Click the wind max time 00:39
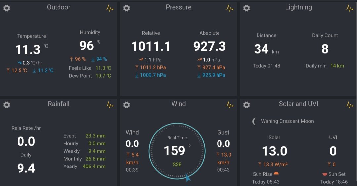The height and width of the screenshot is (186, 357). 132,170
